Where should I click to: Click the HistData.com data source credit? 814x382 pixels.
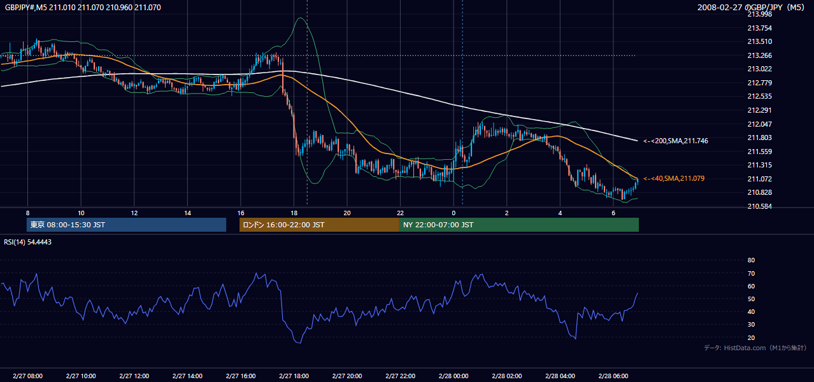pos(755,348)
